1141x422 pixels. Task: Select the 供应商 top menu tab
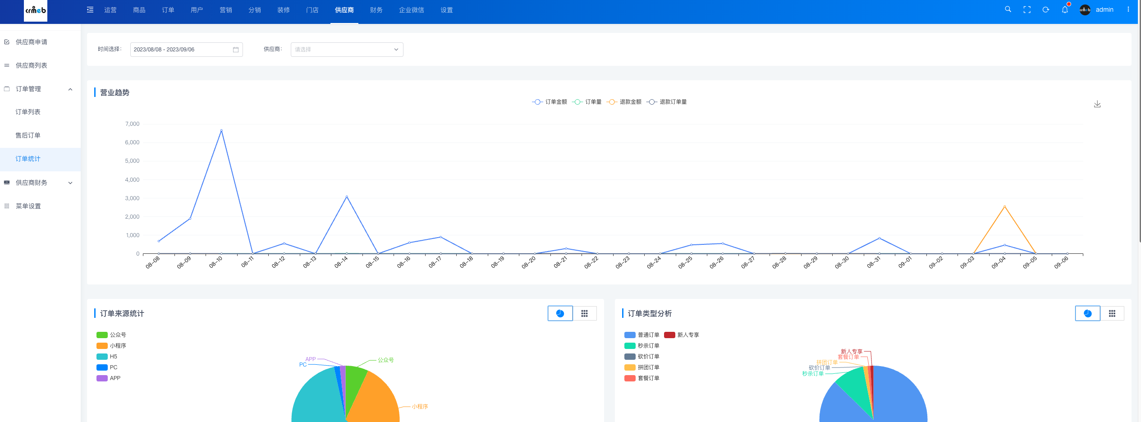pyautogui.click(x=344, y=10)
